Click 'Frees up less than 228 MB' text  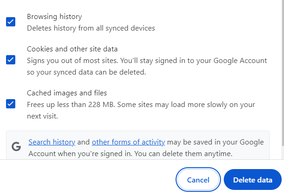(x=71, y=105)
